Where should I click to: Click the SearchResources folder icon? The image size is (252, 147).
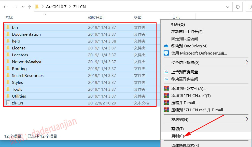point(8,75)
